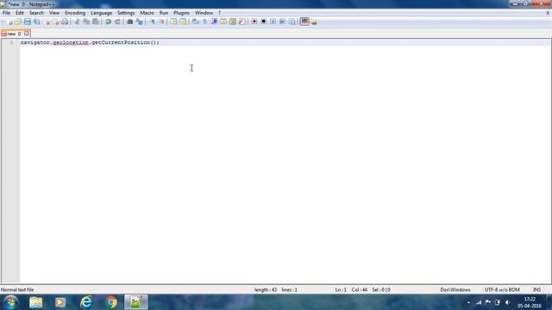552x310 pixels.
Task: Run the macro multiple times icon
Action: pyautogui.click(x=282, y=22)
